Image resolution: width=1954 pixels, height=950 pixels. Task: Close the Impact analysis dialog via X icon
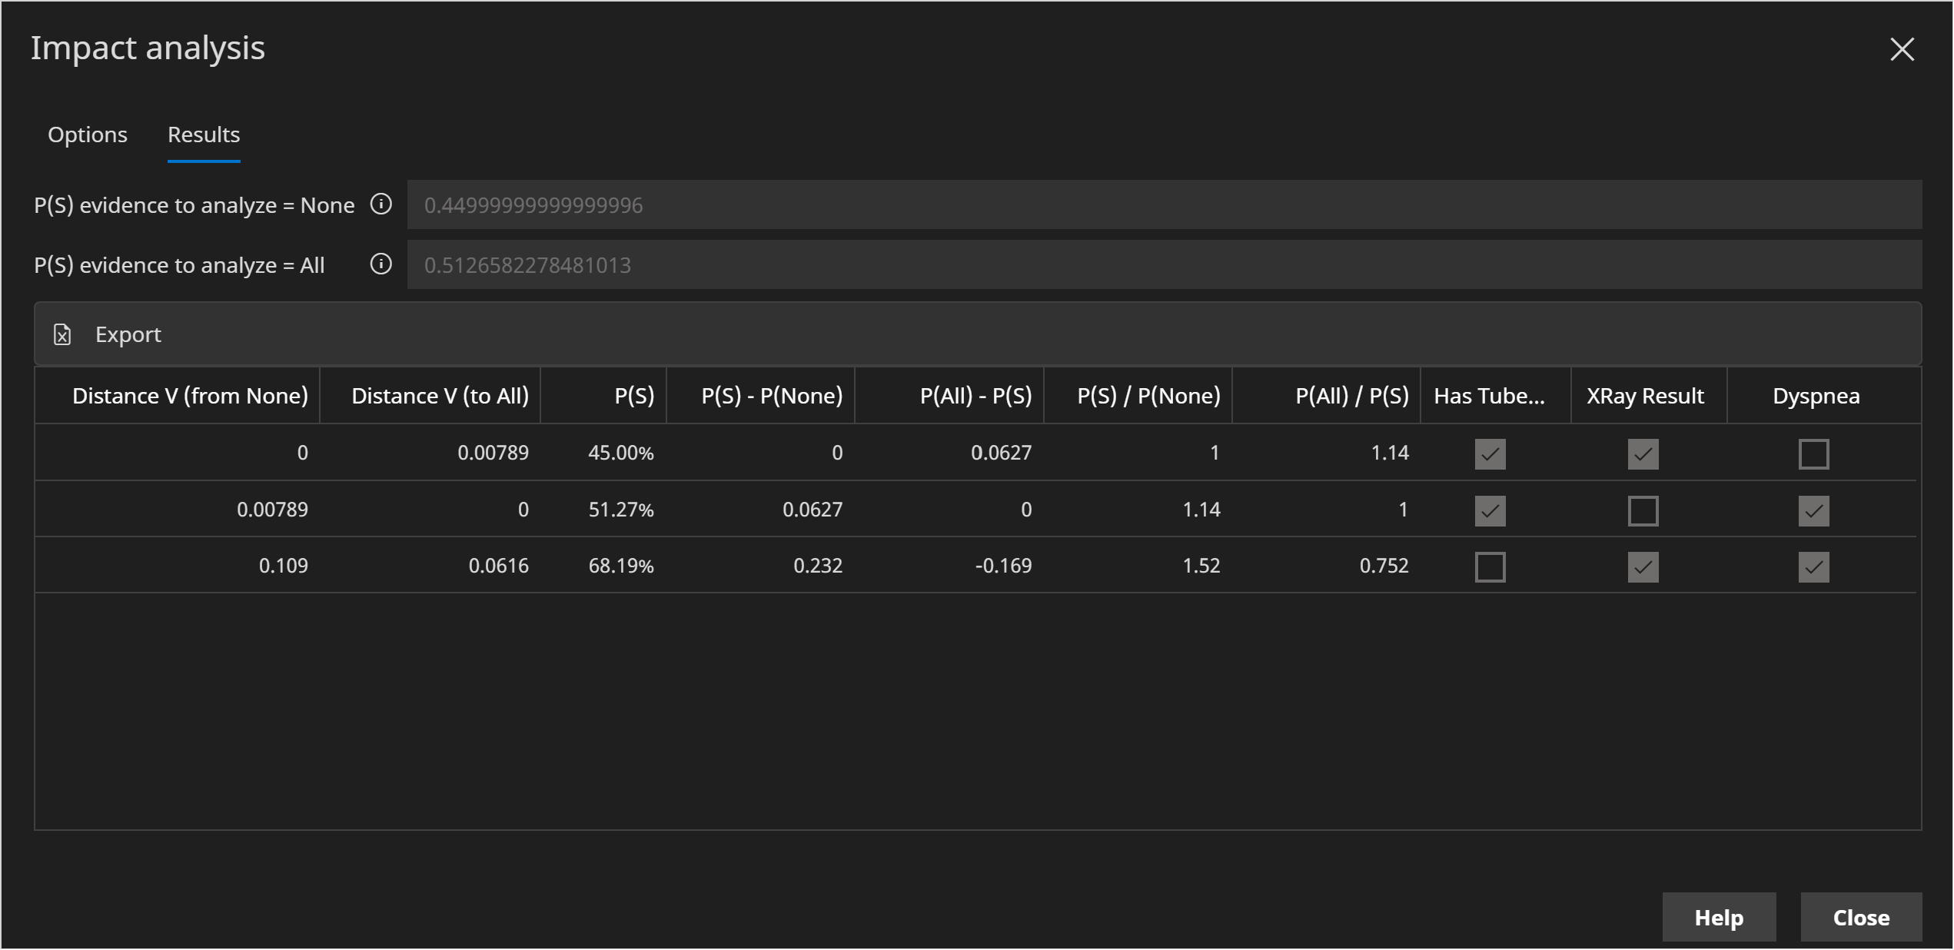click(x=1902, y=49)
